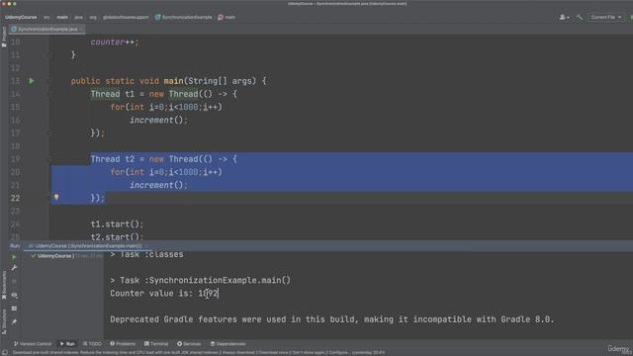Click the org breadcrumb
The image size is (633, 356).
coord(93,18)
